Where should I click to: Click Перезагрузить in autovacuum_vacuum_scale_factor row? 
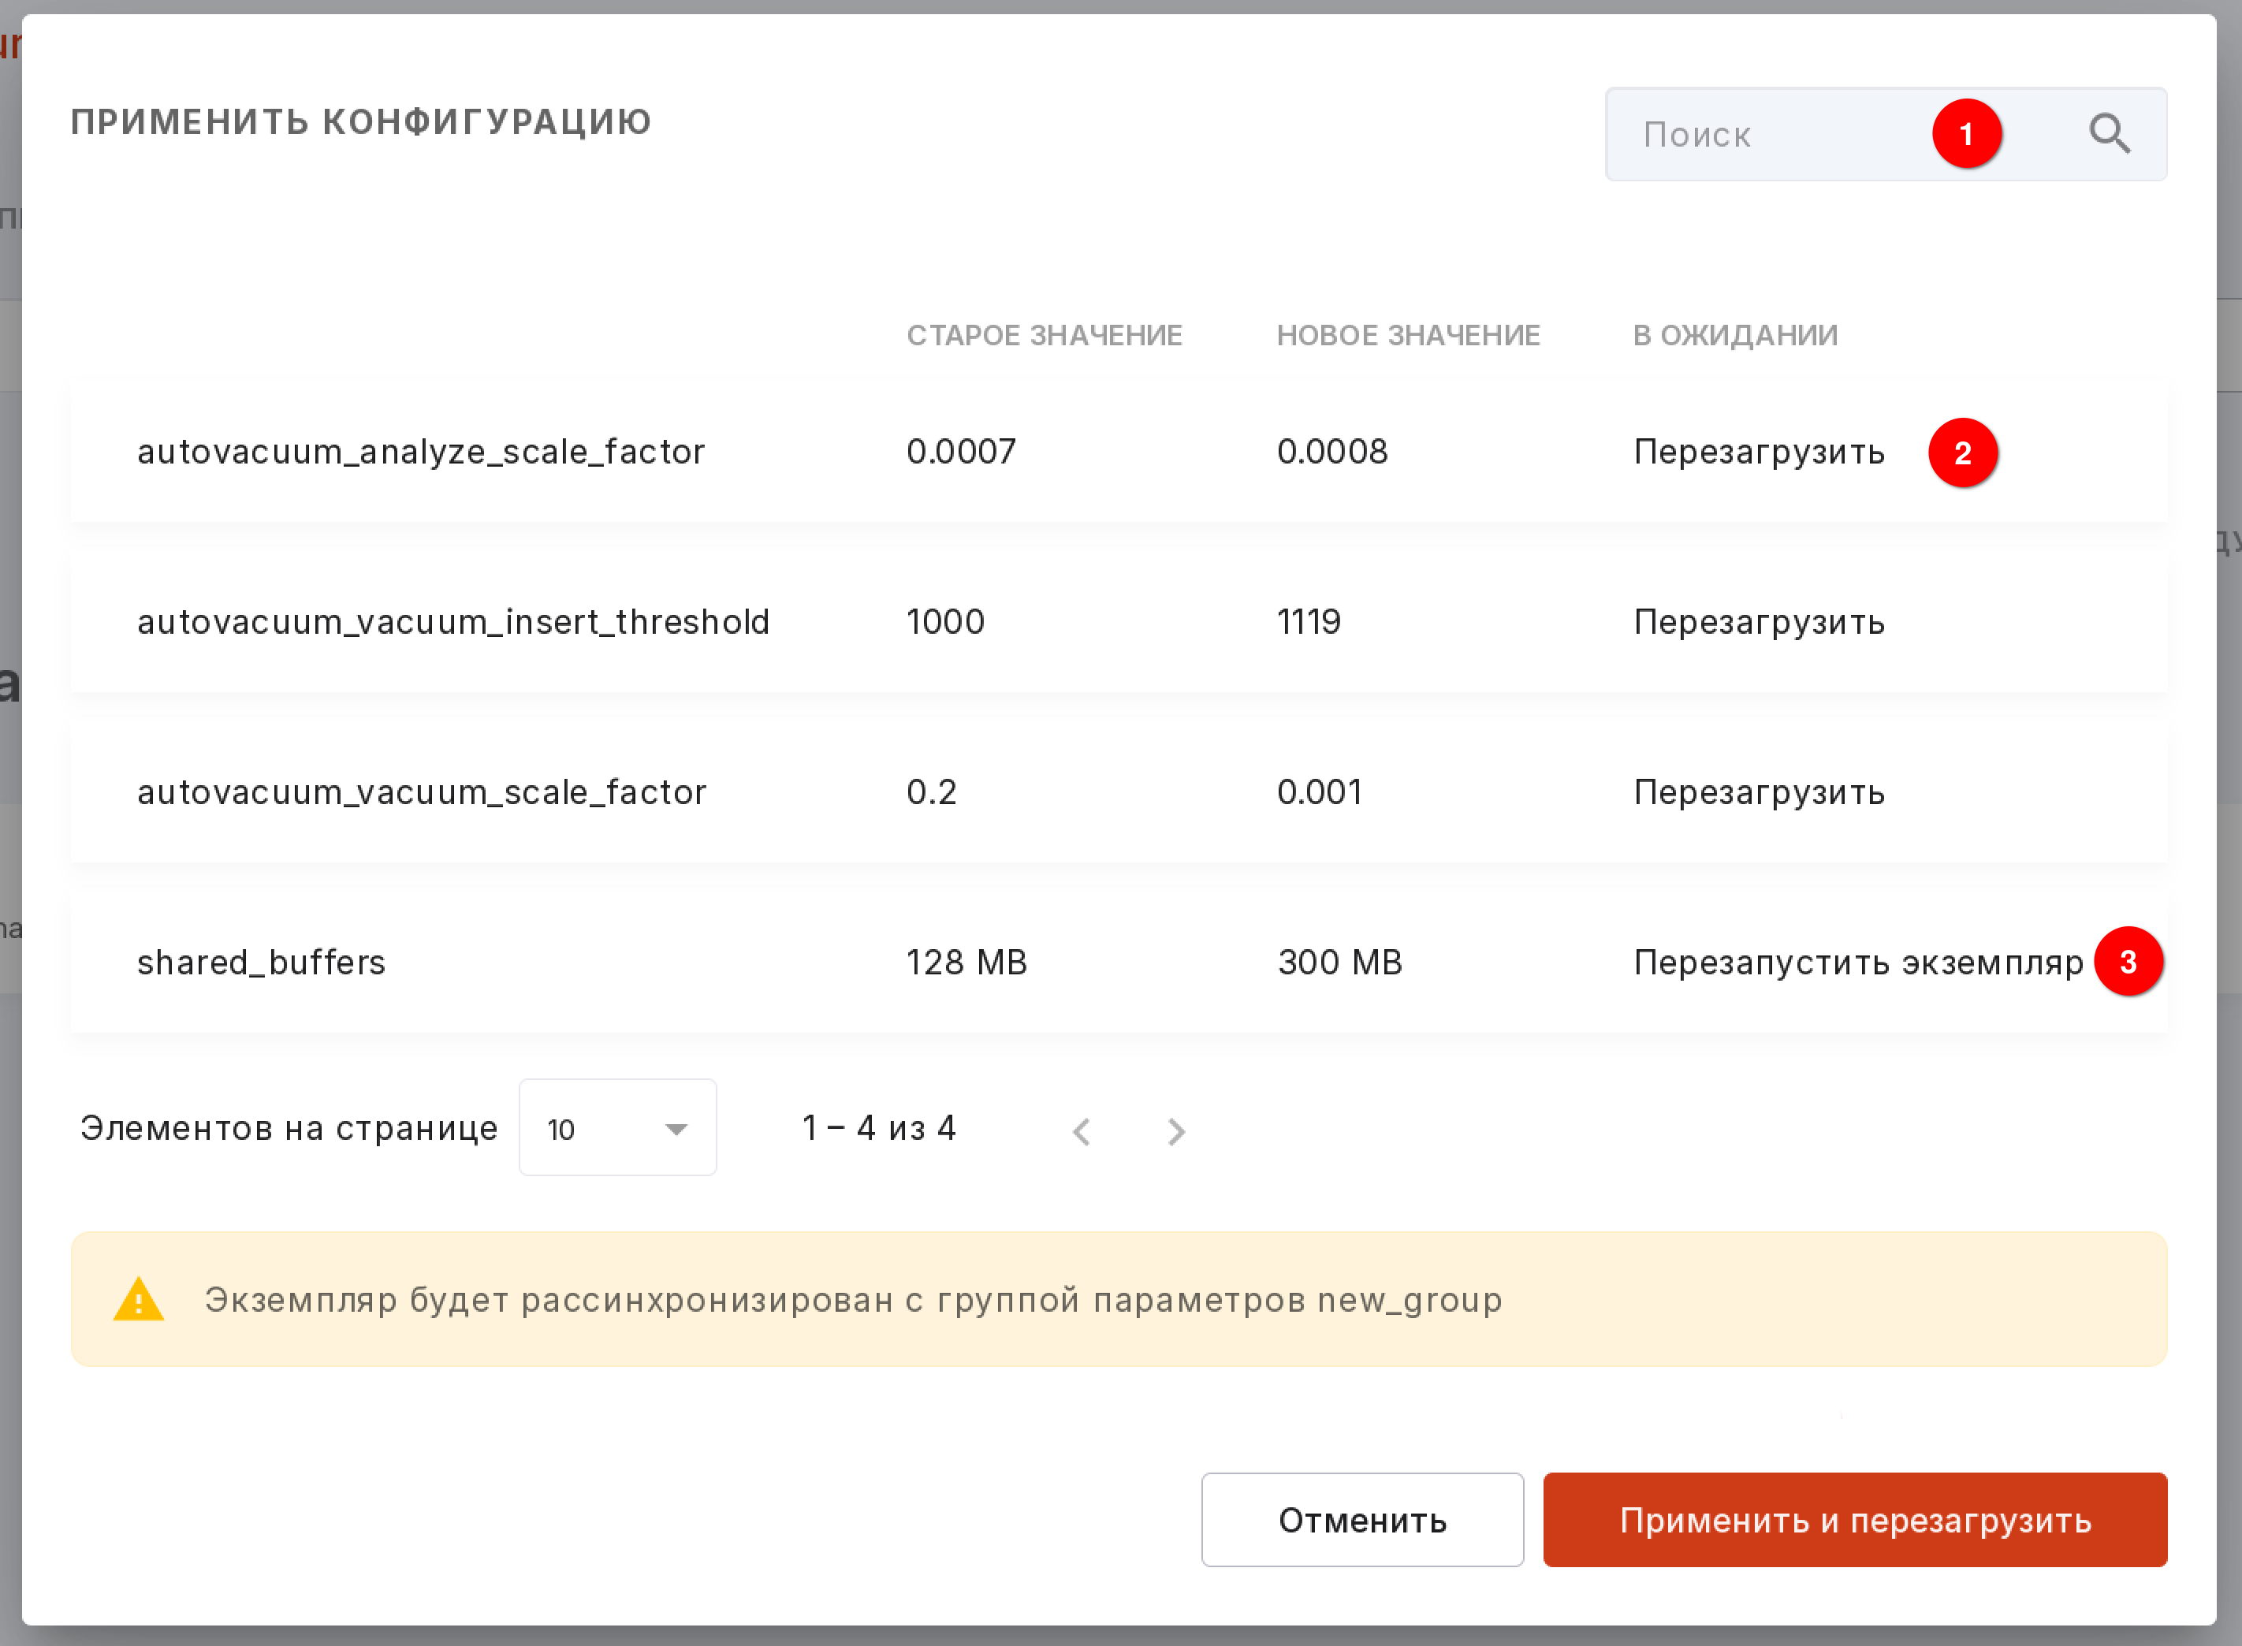pyautogui.click(x=1759, y=793)
